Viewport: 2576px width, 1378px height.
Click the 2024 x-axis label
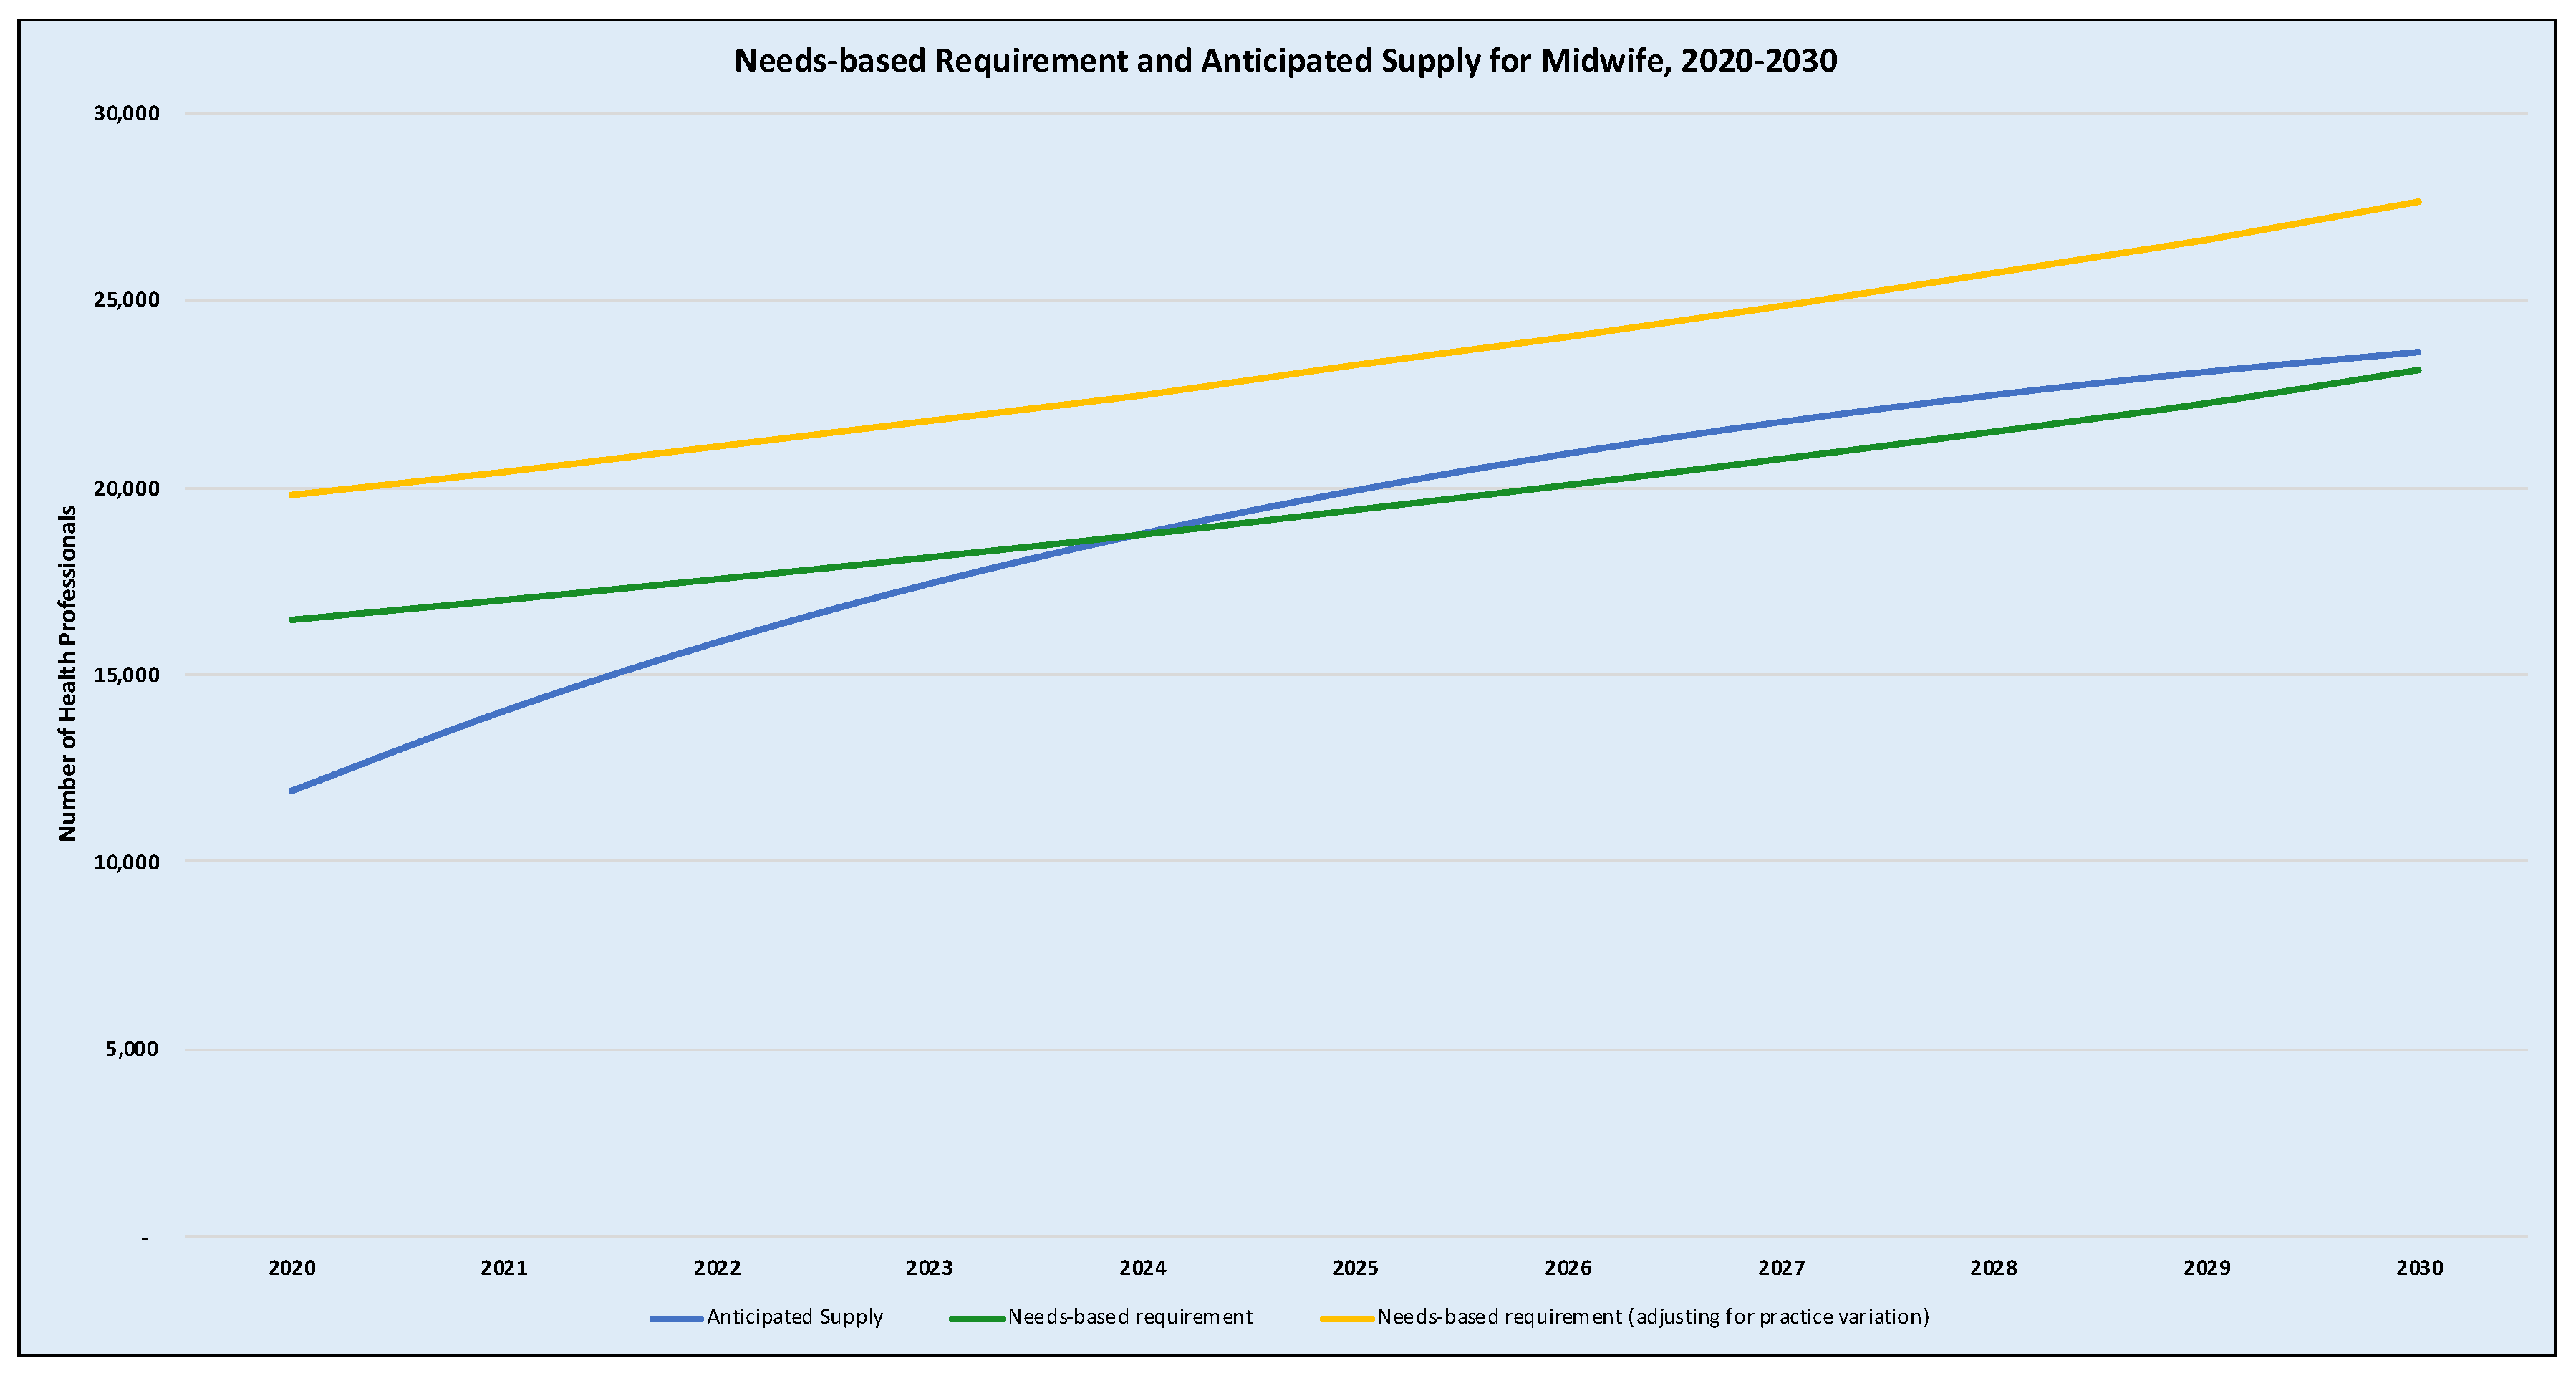(x=1142, y=1268)
